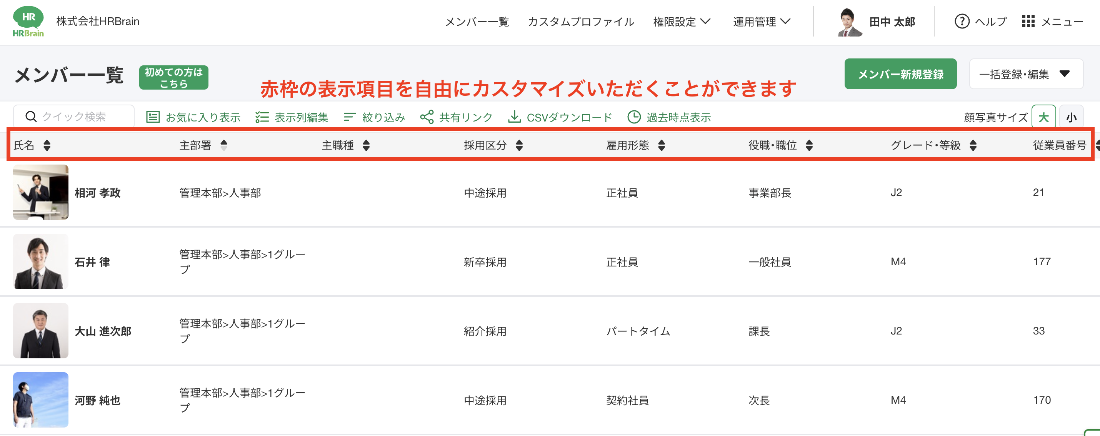This screenshot has width=1100, height=436.
Task: Click the filter lines icon
Action: (x=349, y=117)
